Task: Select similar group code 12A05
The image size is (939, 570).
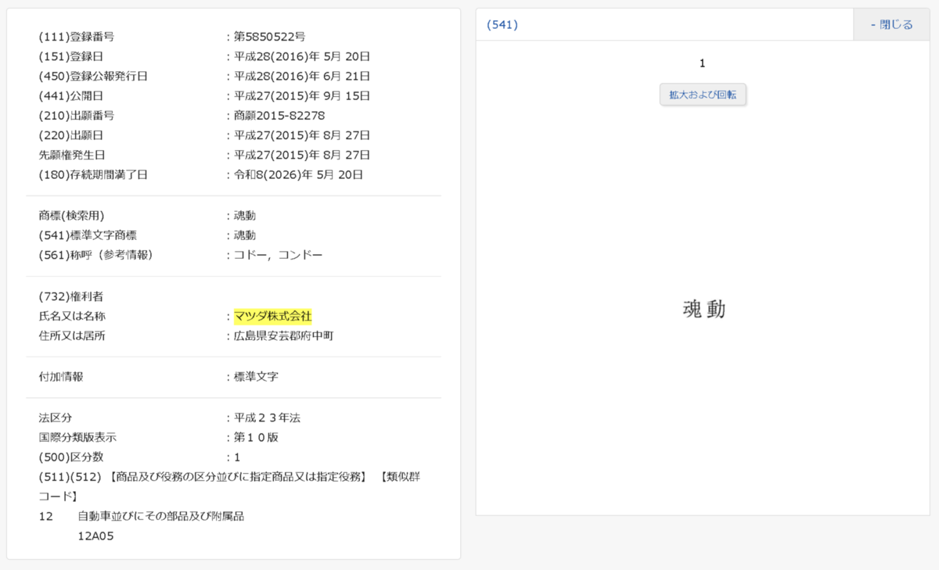Action: point(95,536)
